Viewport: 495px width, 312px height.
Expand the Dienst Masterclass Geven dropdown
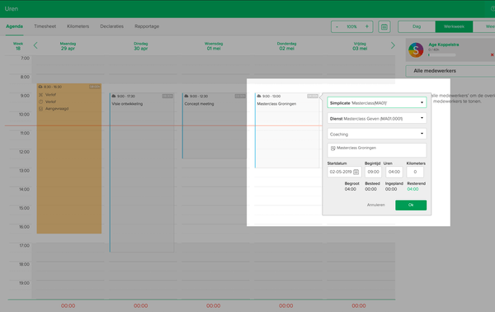[377, 118]
